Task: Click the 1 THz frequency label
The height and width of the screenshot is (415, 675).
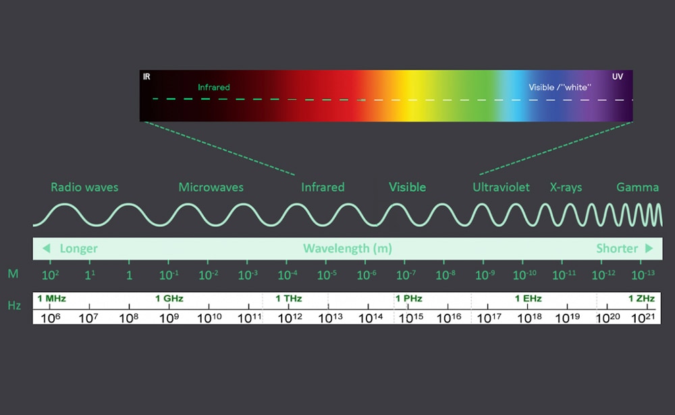Action: (288, 298)
